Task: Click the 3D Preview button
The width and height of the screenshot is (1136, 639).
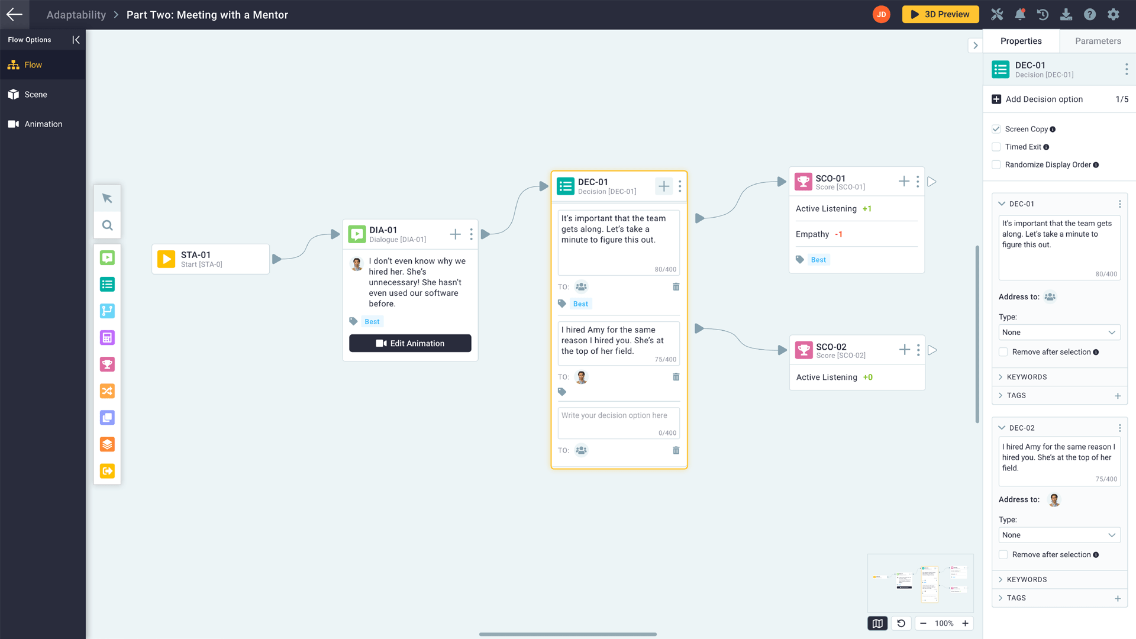Action: tap(943, 14)
